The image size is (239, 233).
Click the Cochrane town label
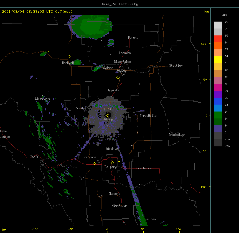pos(89,157)
